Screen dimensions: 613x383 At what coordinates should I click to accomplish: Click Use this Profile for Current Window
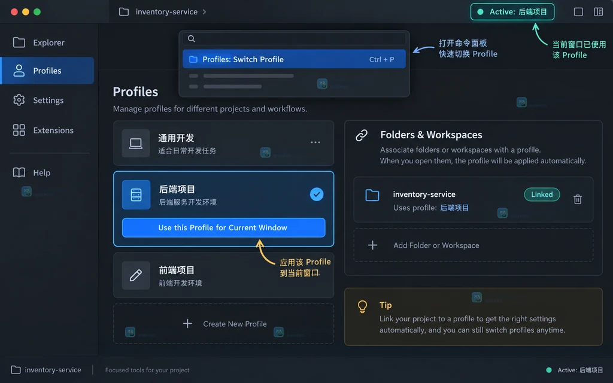pyautogui.click(x=224, y=227)
